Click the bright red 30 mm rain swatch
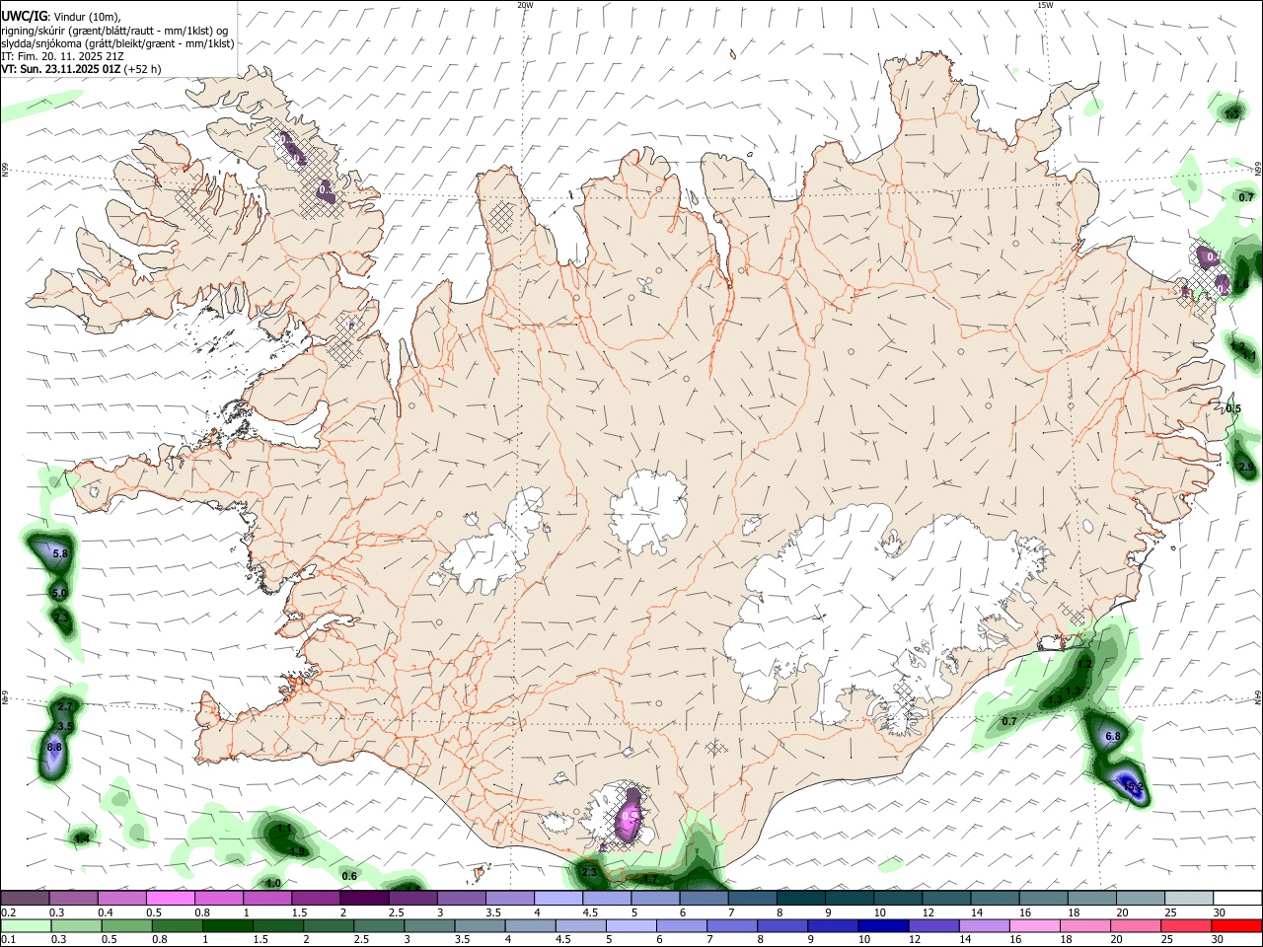The height and width of the screenshot is (947, 1263). point(1236,926)
